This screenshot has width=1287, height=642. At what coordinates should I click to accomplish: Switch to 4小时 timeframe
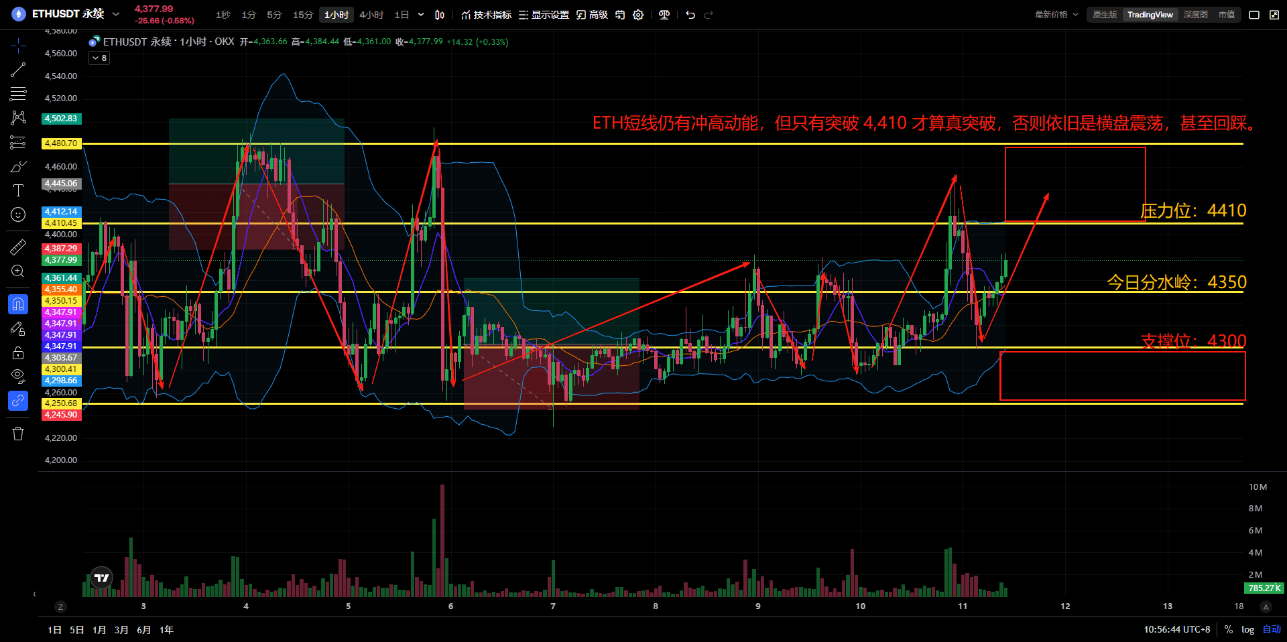point(371,15)
